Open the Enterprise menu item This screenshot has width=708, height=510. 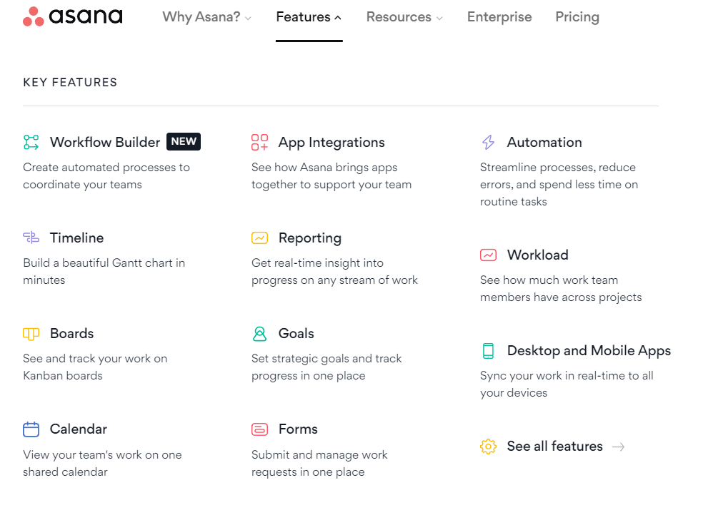pos(499,16)
